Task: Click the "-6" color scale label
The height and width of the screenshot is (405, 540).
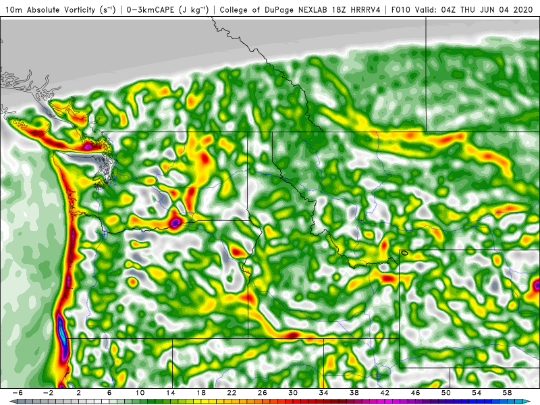Action: (x=18, y=393)
